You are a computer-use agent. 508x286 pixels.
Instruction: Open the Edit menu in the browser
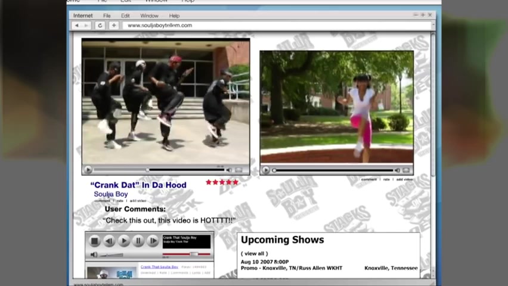click(x=125, y=15)
